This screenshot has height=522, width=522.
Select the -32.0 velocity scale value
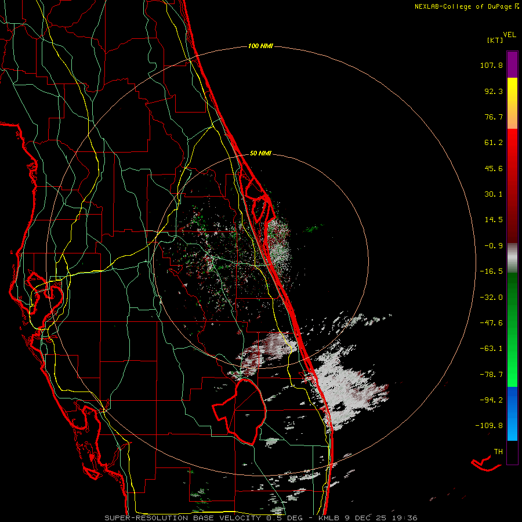point(491,298)
